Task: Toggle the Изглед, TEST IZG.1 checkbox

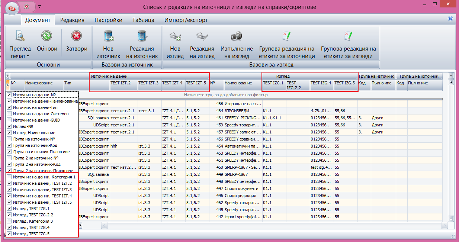Action: tap(9, 209)
